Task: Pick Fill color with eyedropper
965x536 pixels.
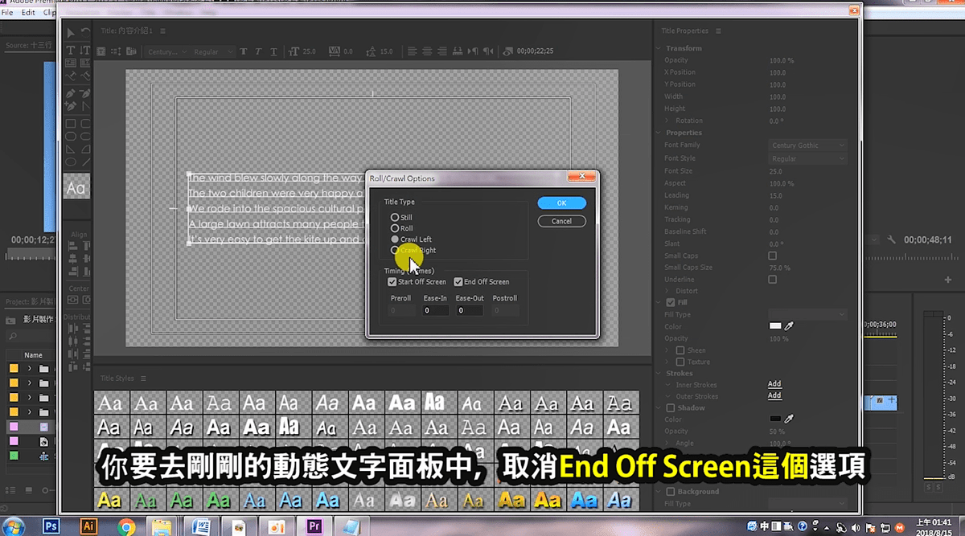Action: coord(789,326)
